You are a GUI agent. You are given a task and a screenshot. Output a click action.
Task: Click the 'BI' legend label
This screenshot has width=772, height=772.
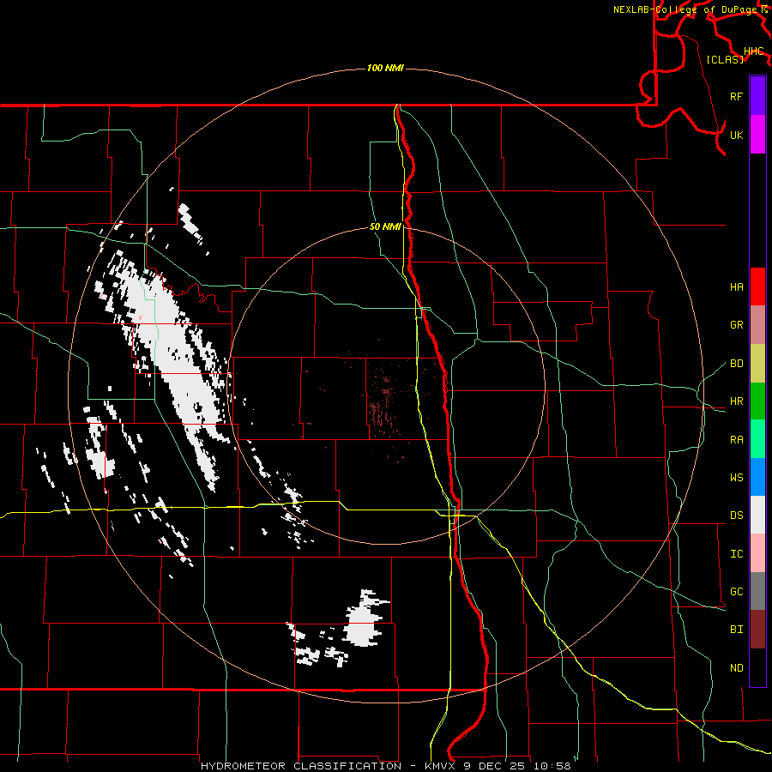[736, 630]
